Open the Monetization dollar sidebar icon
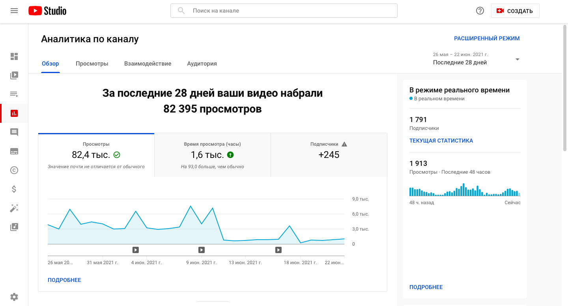The height and width of the screenshot is (306, 568). (x=14, y=189)
